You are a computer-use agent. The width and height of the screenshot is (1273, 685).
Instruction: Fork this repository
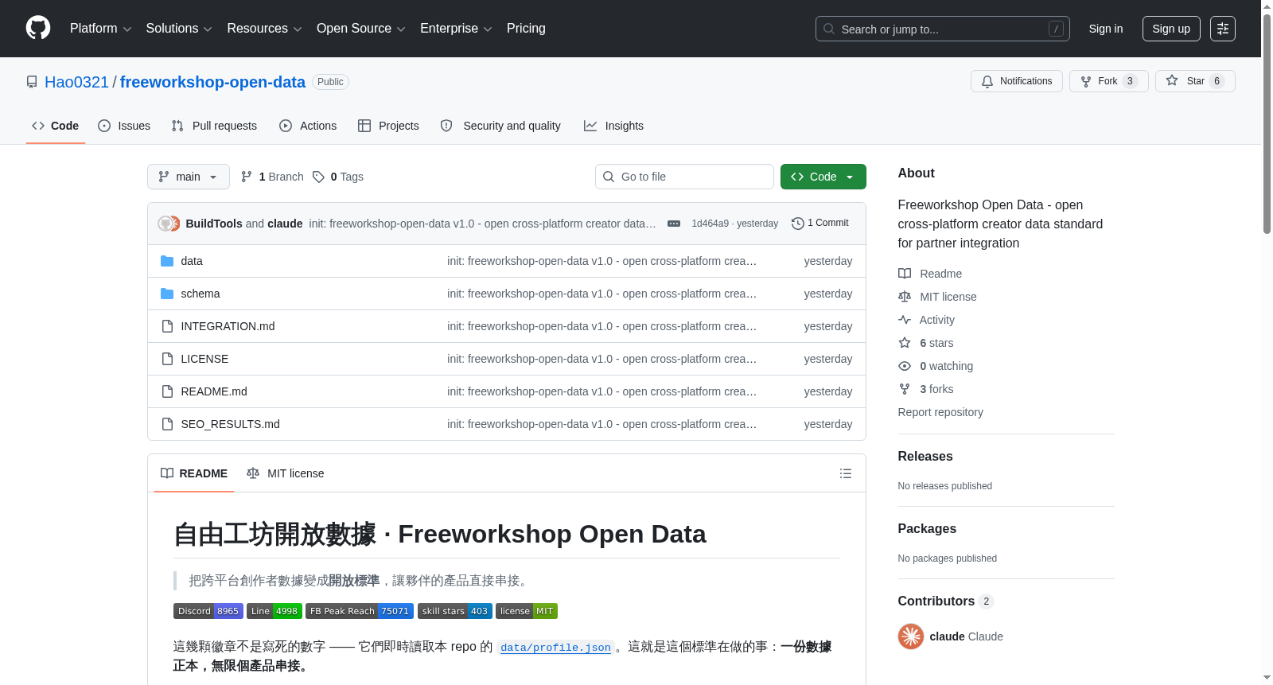tap(1108, 81)
